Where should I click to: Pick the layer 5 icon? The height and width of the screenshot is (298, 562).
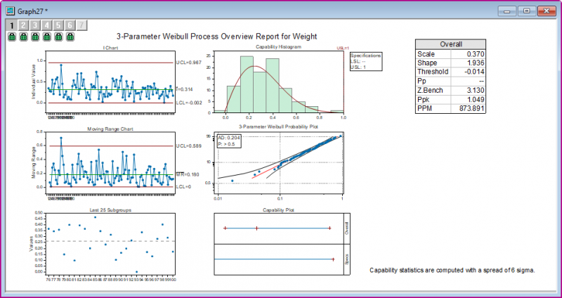pos(59,25)
